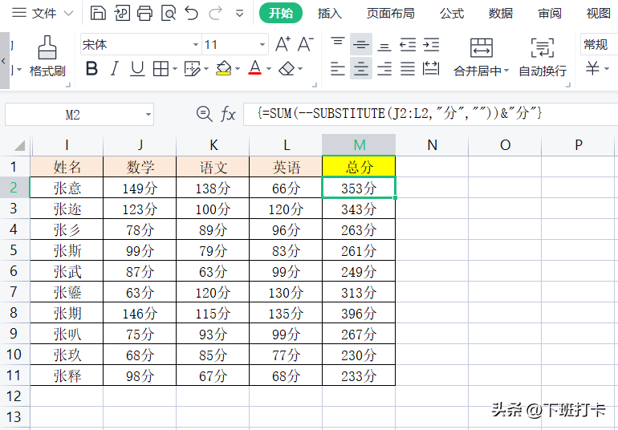Screen dimensions: 618x430
Task: Select cell 张释
Action: pos(67,375)
